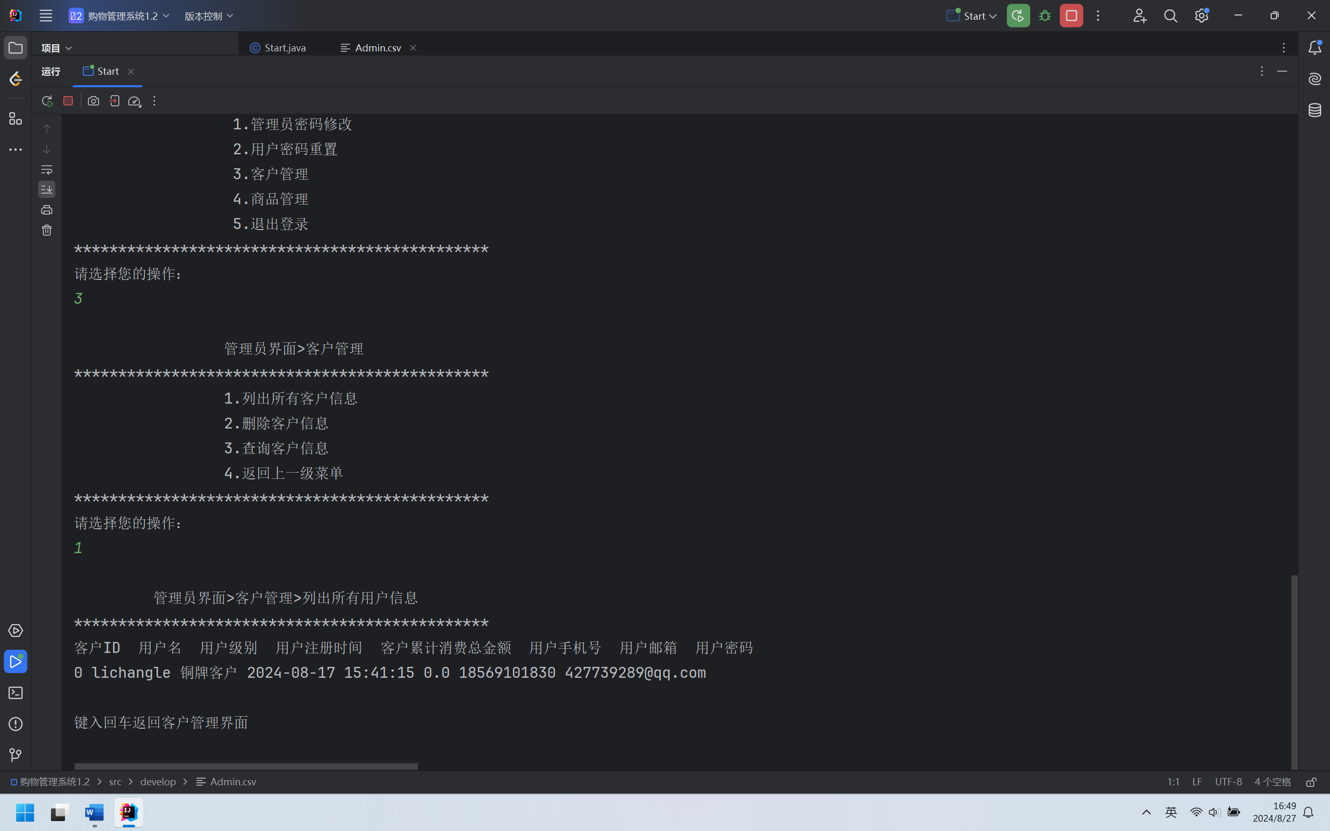Image resolution: width=1330 pixels, height=831 pixels.
Task: Click the console horizontal scrollbar
Action: coord(246,766)
